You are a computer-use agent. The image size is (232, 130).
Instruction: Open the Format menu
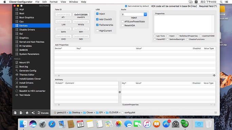click(x=54, y=2)
